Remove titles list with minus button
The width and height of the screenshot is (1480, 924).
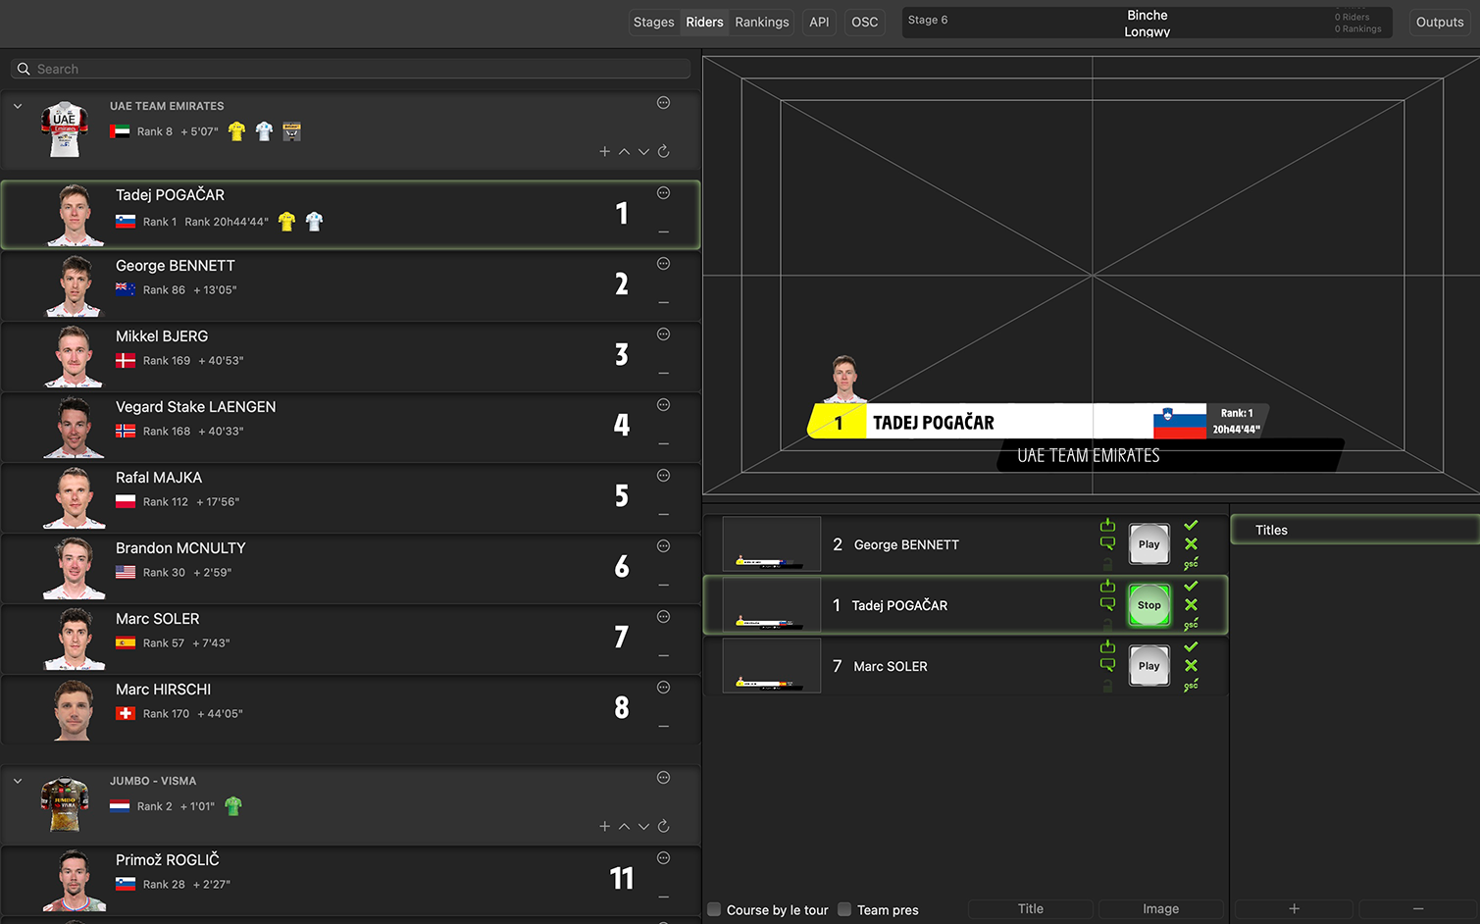[x=1418, y=909]
